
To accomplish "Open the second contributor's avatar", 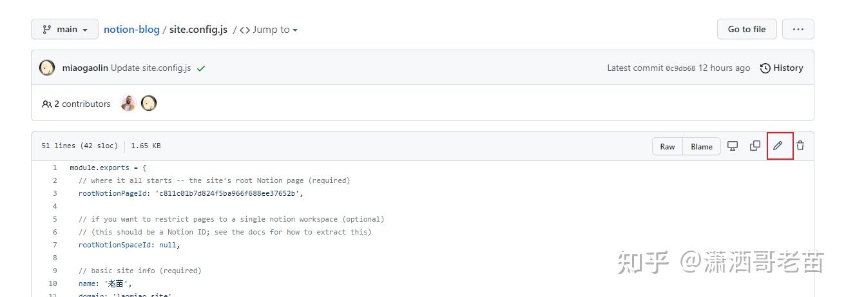I will point(149,103).
